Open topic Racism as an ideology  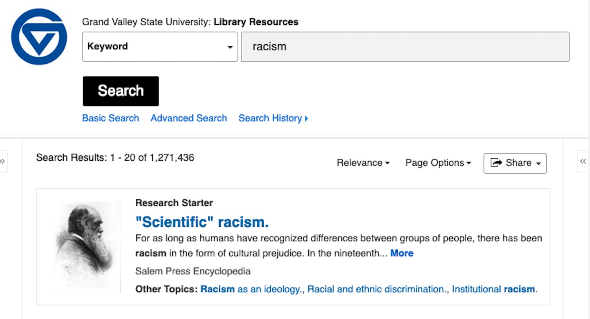point(251,290)
